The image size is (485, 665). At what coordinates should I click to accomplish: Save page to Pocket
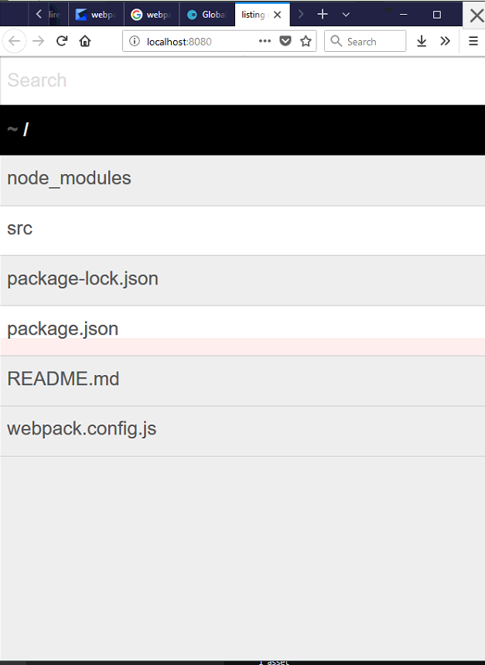click(285, 41)
